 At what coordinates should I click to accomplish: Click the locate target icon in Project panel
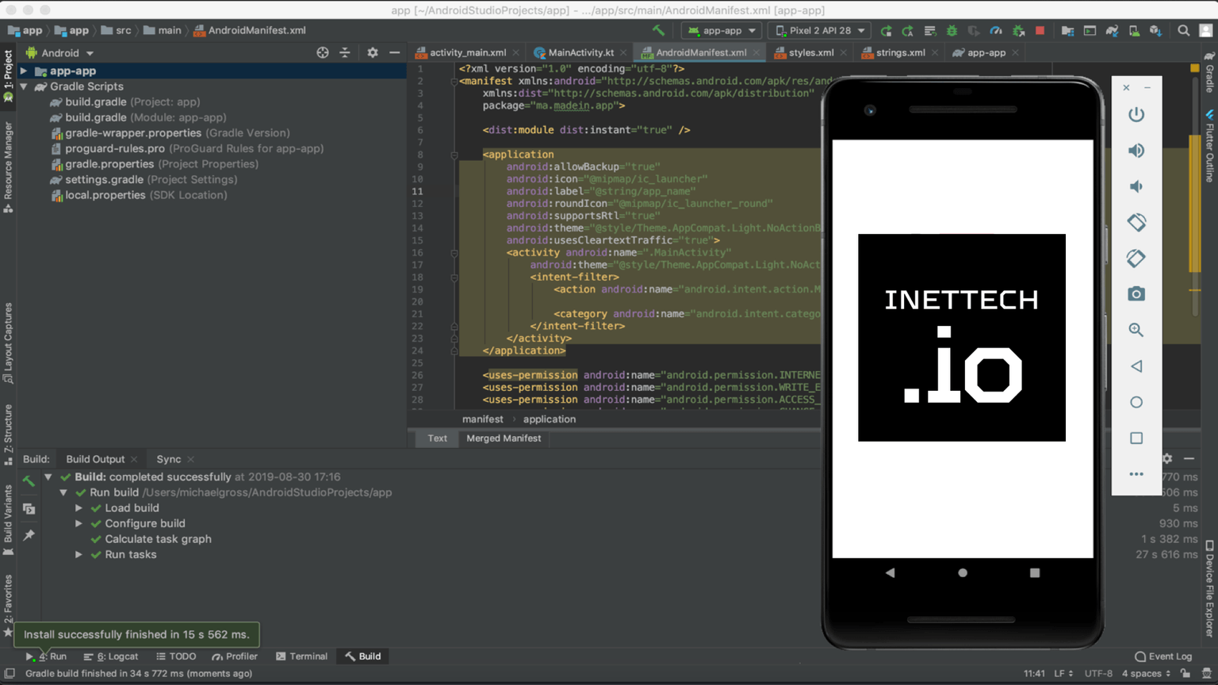[323, 52]
